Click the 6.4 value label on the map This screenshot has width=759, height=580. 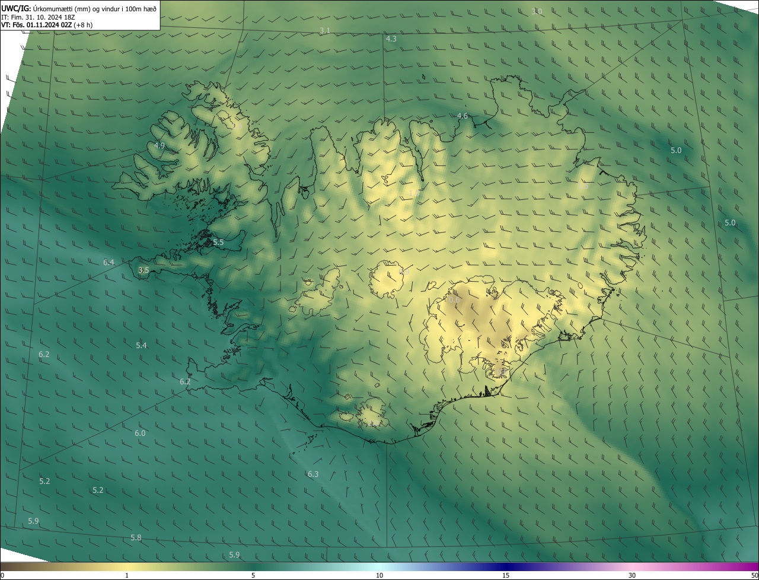coord(109,262)
